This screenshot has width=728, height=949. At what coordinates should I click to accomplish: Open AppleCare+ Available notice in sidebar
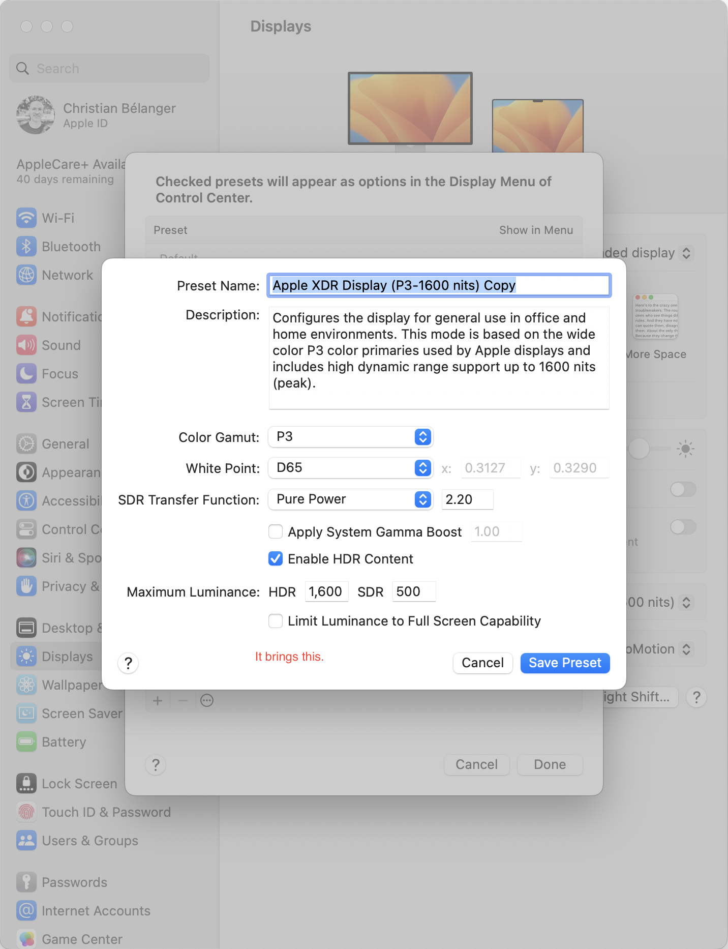pos(71,171)
